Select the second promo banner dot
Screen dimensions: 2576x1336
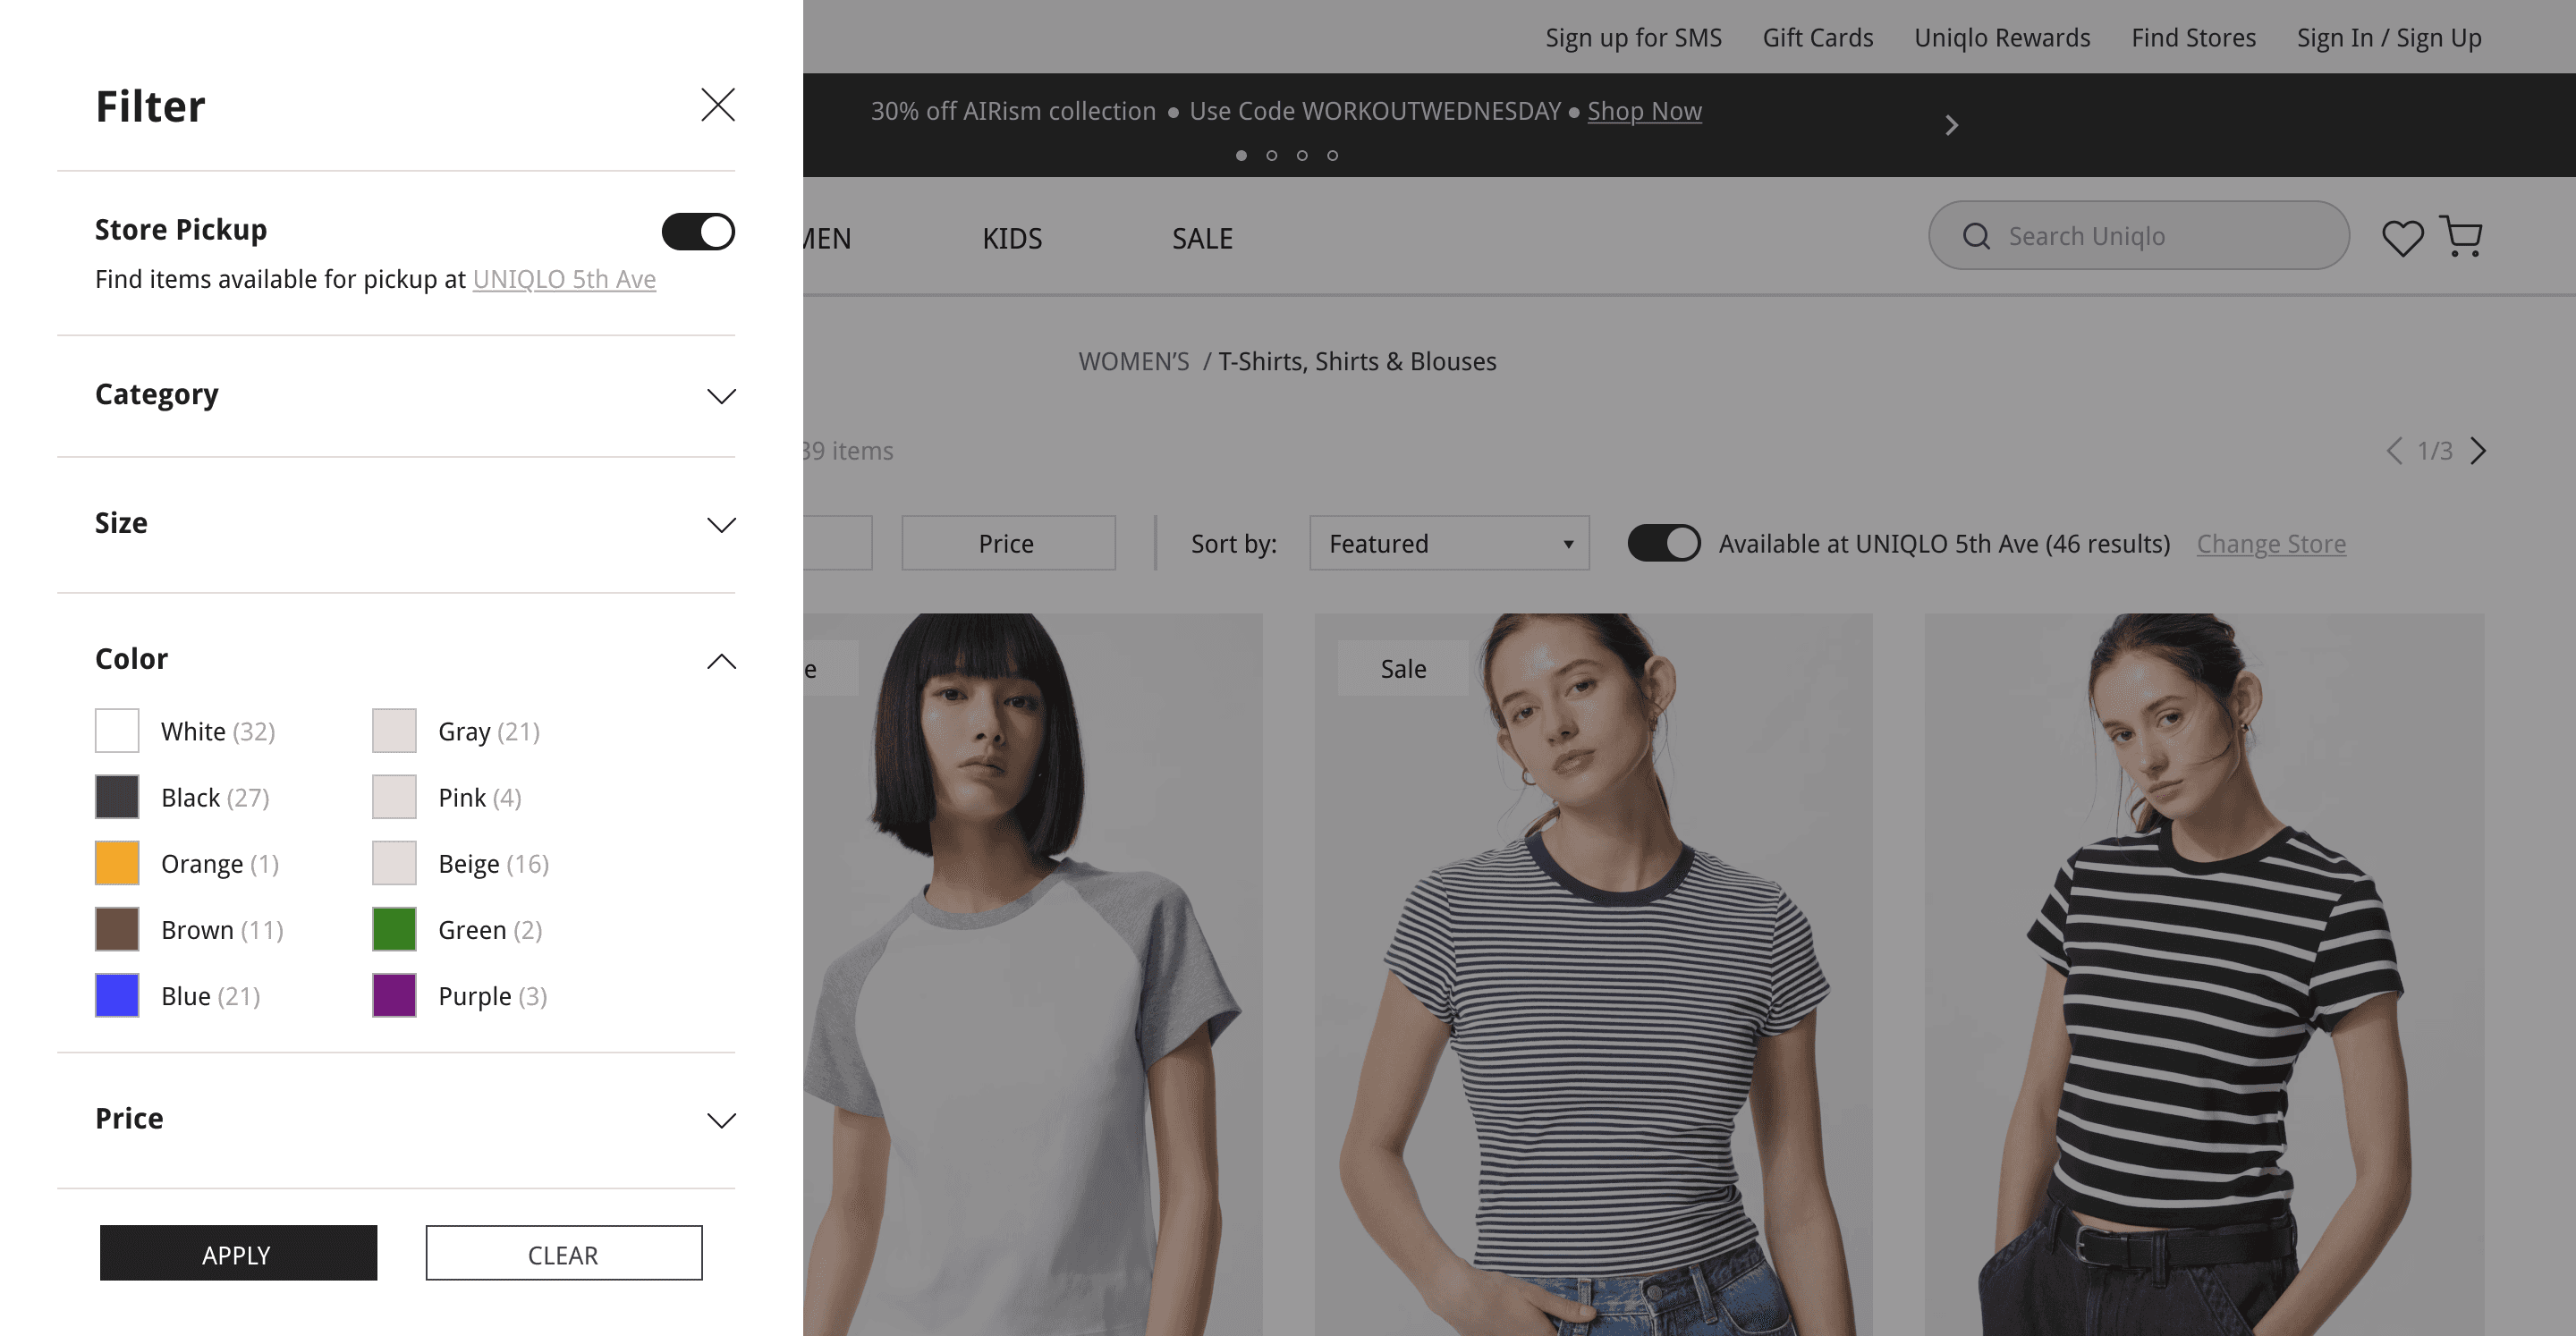(1271, 155)
